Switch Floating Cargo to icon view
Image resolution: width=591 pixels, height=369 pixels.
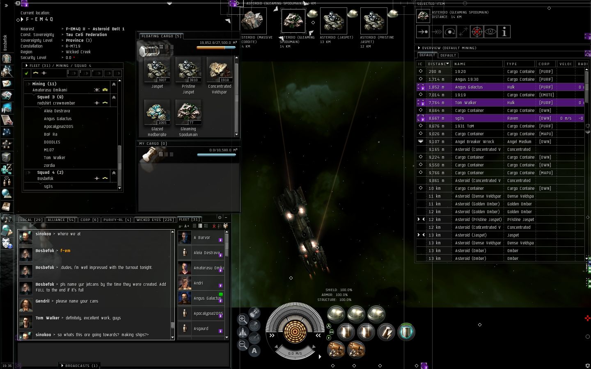(161, 47)
